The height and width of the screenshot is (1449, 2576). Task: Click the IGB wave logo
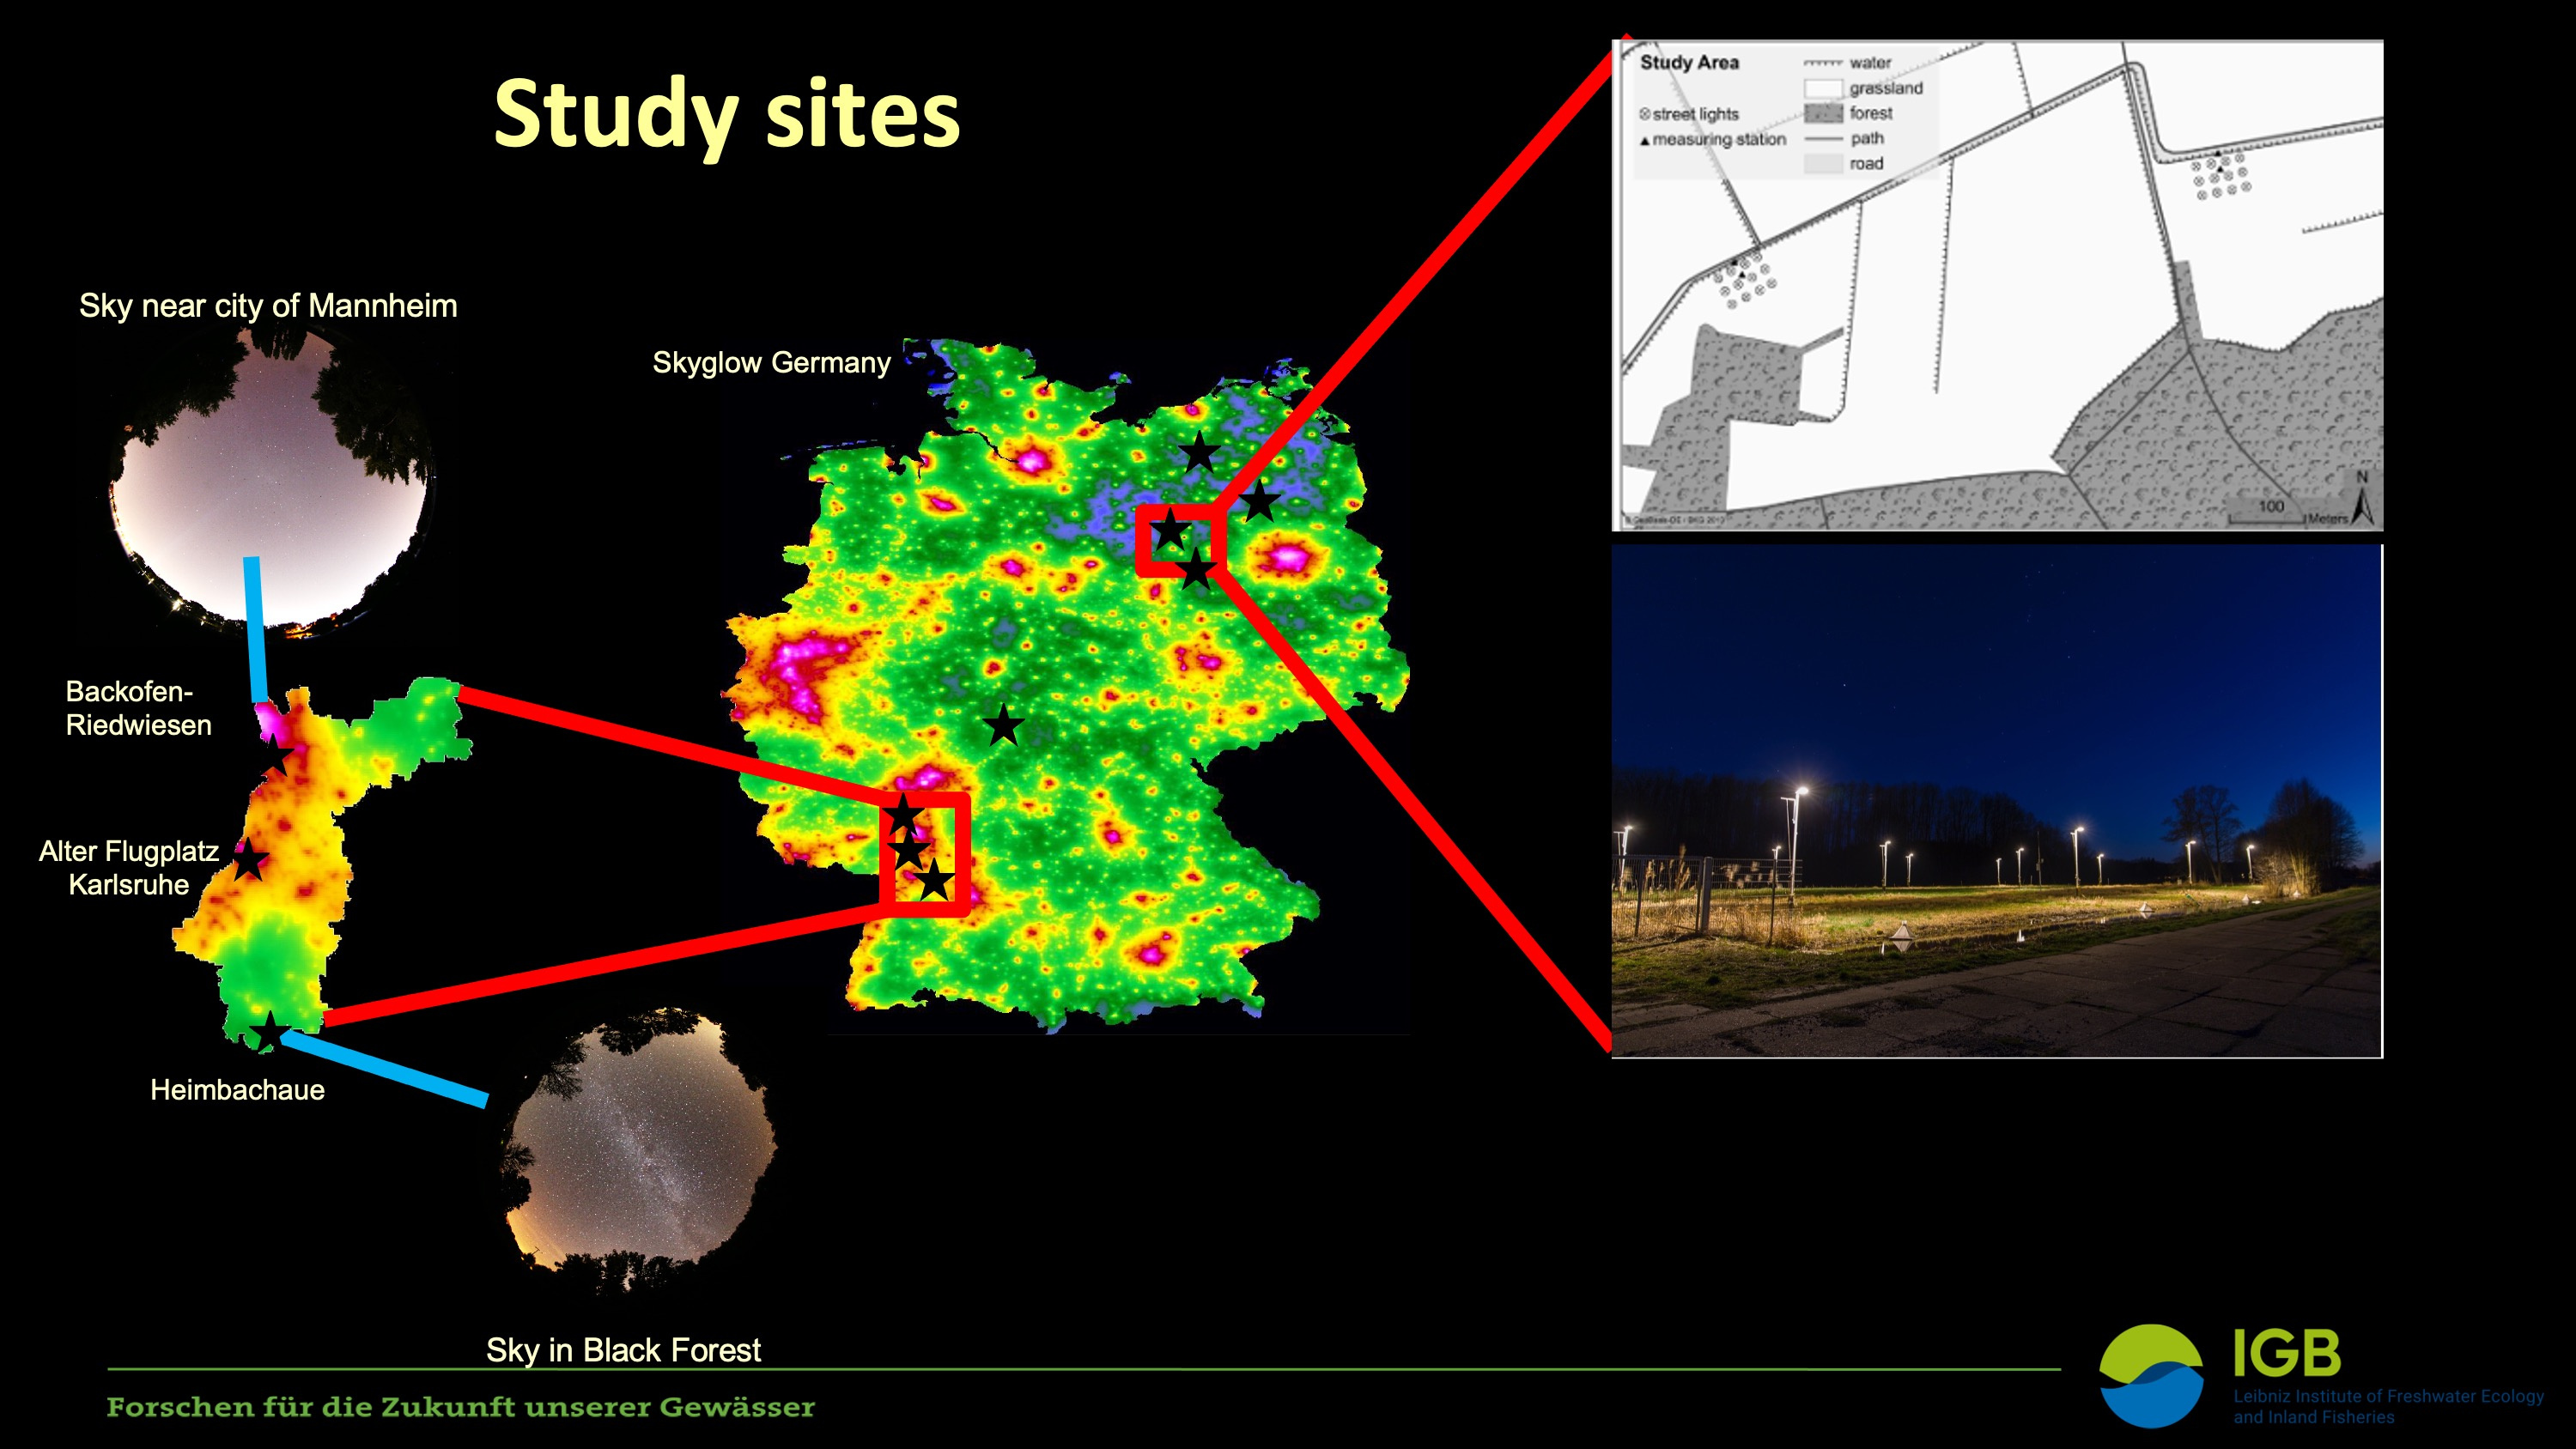click(x=2151, y=1375)
